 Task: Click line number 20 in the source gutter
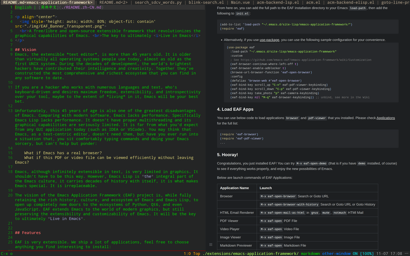(10, 195)
